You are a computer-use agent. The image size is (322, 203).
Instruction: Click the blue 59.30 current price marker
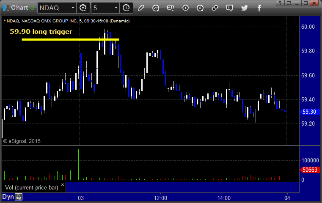pos(310,112)
